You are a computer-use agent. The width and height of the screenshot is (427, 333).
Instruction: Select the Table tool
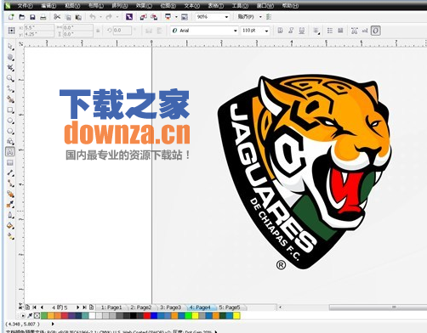10,162
